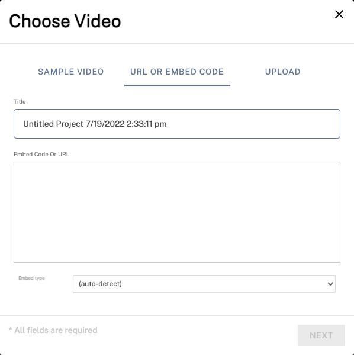Select the URL or Embed Code tab

(177, 72)
